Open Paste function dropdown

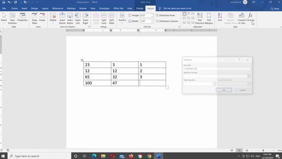coord(215,83)
